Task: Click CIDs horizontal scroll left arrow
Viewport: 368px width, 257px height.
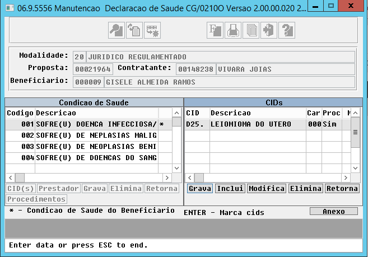Action: coord(190,178)
